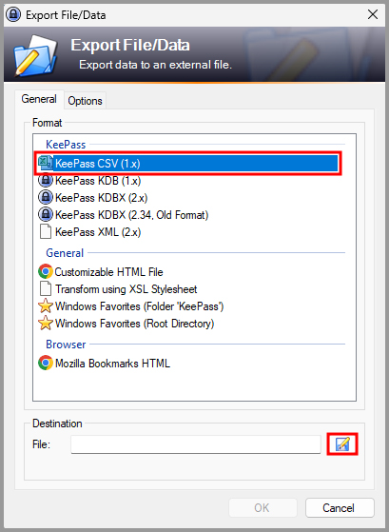The image size is (389, 532).
Task: Click the KeePass CSV spreadsheet icon
Action: [45, 163]
